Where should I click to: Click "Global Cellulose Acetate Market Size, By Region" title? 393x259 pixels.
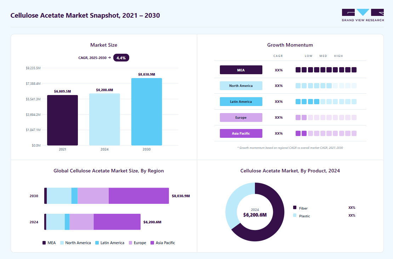click(x=109, y=171)
